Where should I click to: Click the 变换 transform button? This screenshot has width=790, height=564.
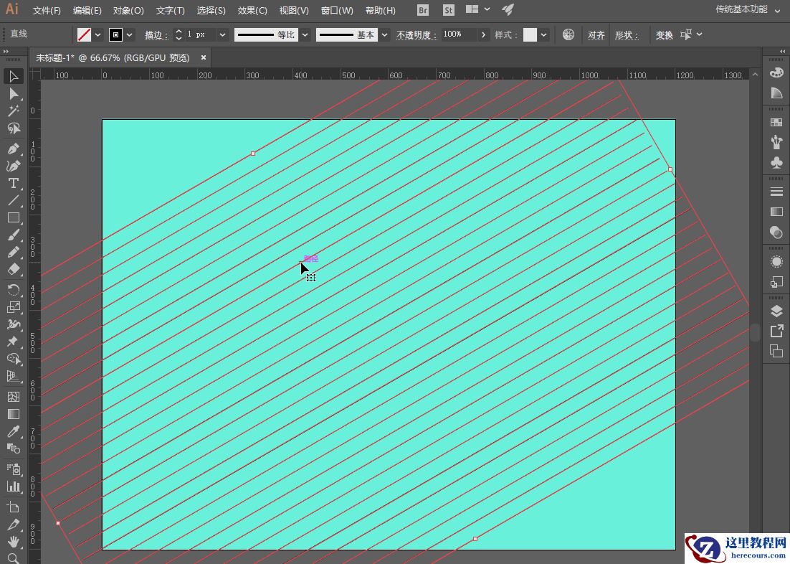pyautogui.click(x=664, y=34)
